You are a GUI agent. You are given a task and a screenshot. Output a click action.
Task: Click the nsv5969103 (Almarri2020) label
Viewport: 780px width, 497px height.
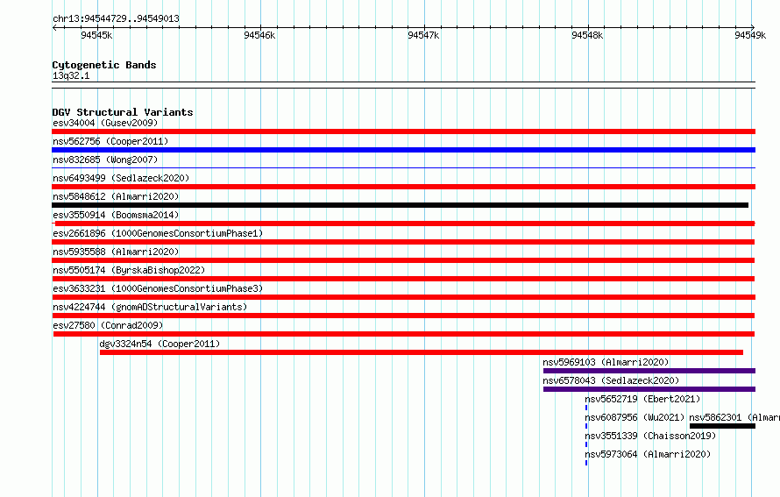[x=606, y=362]
